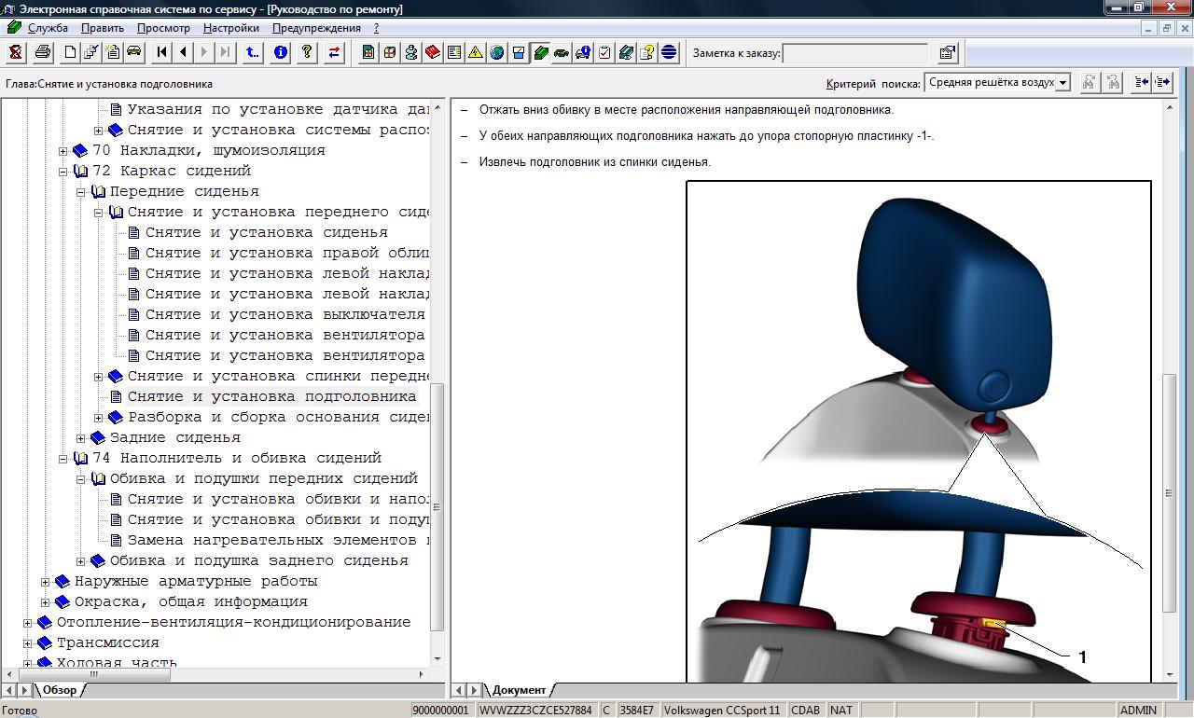The image size is (1194, 718).
Task: Click the blue info circle icon
Action: coord(281,53)
